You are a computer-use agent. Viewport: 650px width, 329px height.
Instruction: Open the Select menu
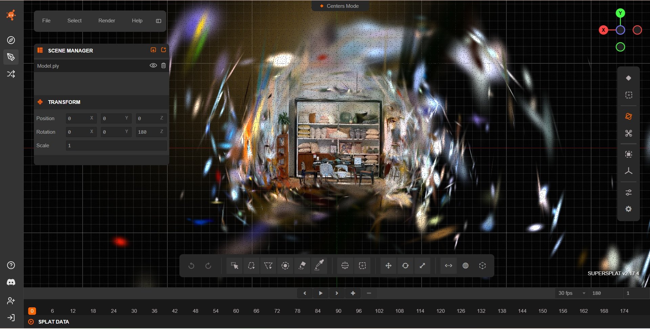click(x=74, y=21)
